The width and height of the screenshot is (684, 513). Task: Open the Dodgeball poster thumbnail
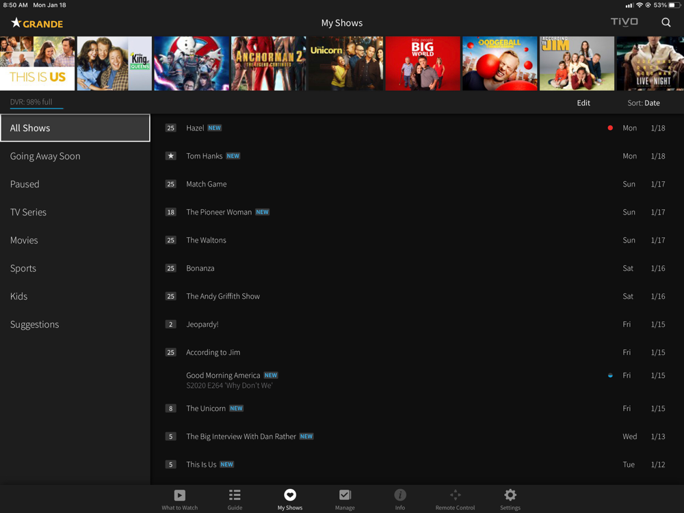(x=500, y=64)
